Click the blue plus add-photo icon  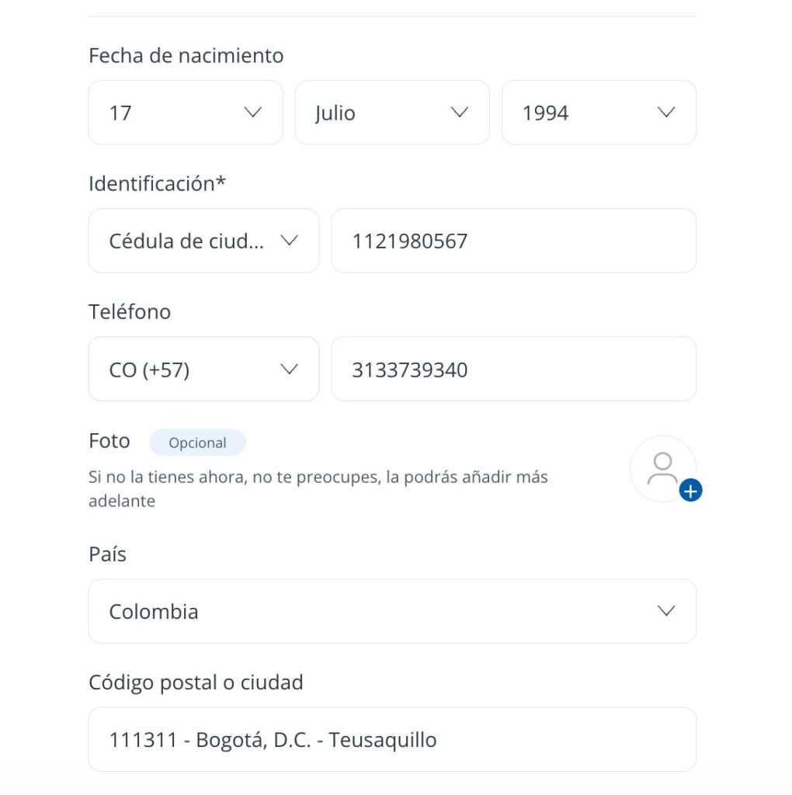tap(690, 491)
